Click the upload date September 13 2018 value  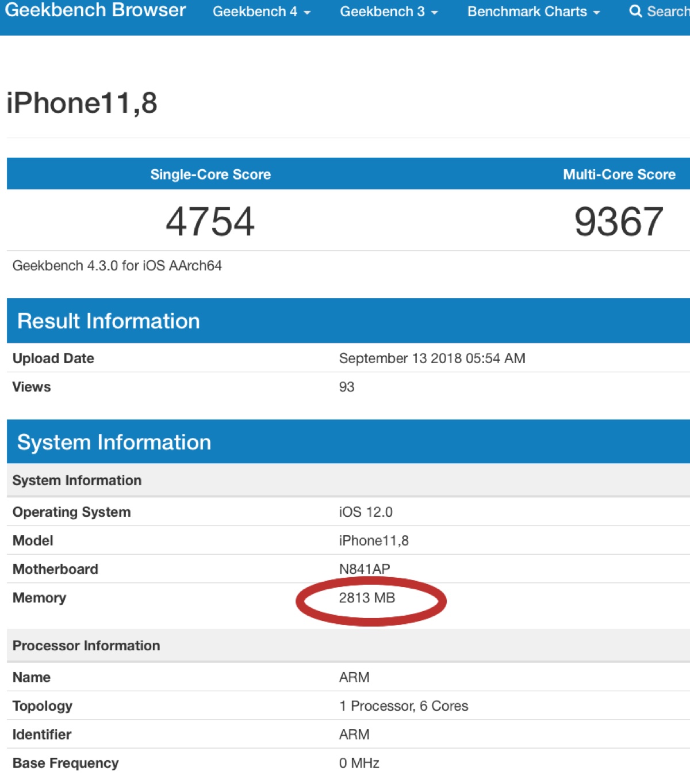pyautogui.click(x=432, y=358)
